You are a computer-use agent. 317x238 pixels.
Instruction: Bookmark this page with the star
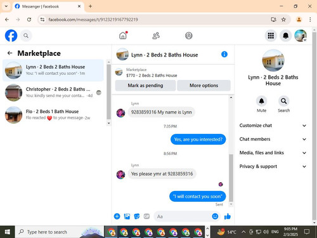pyautogui.click(x=283, y=20)
